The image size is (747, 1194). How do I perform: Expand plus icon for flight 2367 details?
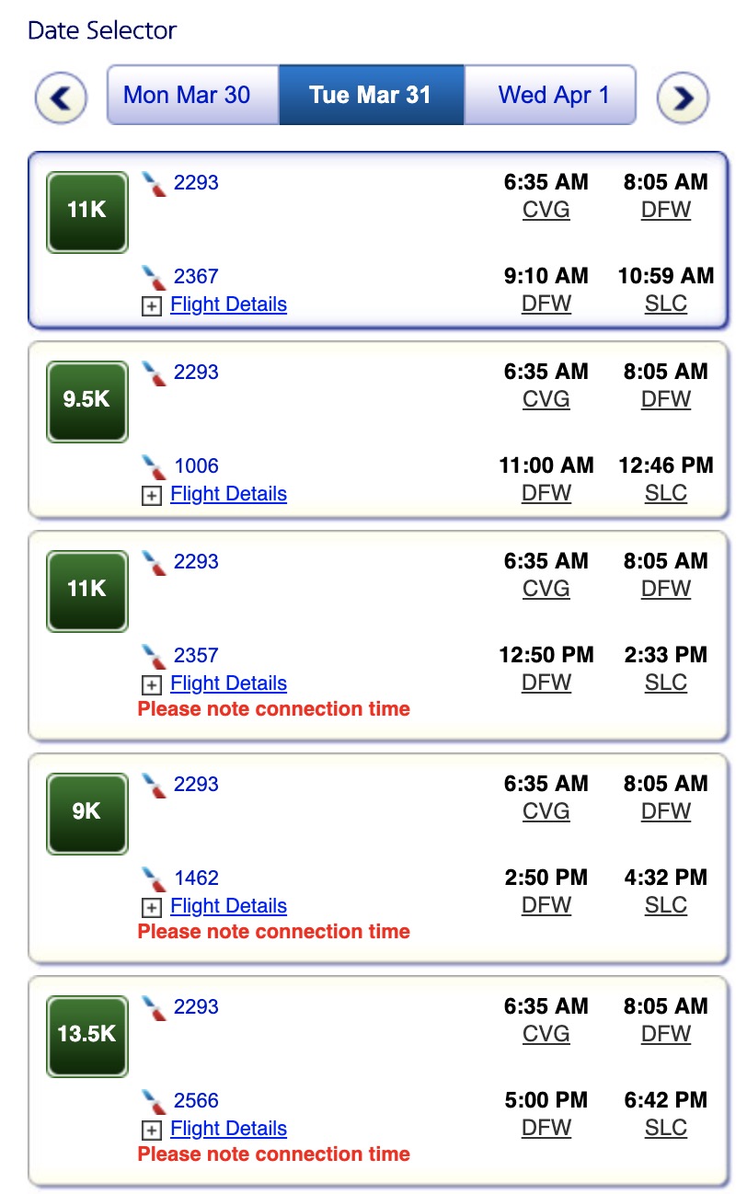pyautogui.click(x=152, y=306)
